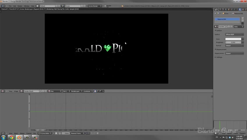Open the Image editor type selector
Viewport: 247px width, 140px height.
[x=3, y=91]
